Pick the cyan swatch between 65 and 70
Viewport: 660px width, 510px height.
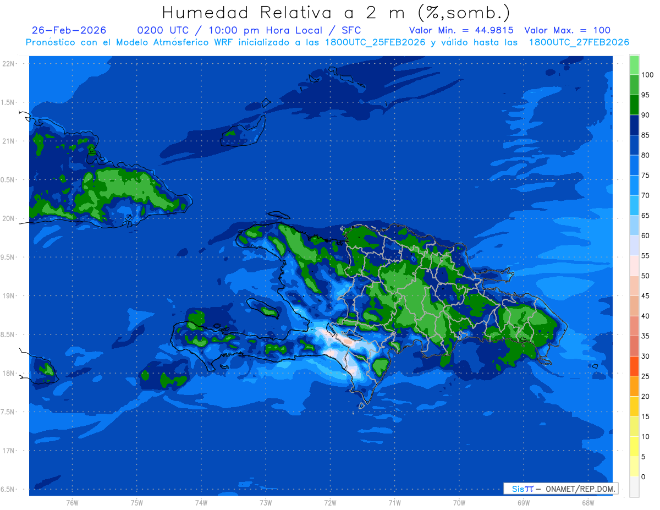(634, 206)
